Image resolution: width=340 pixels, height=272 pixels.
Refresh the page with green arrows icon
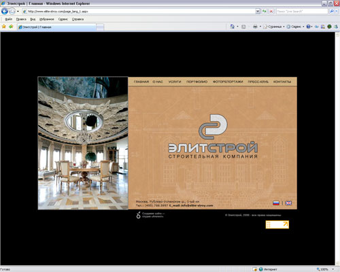pyautogui.click(x=264, y=11)
